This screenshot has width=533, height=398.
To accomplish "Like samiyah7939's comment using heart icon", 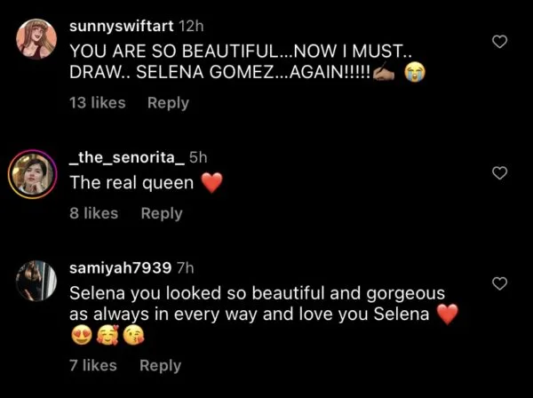I will click(500, 283).
